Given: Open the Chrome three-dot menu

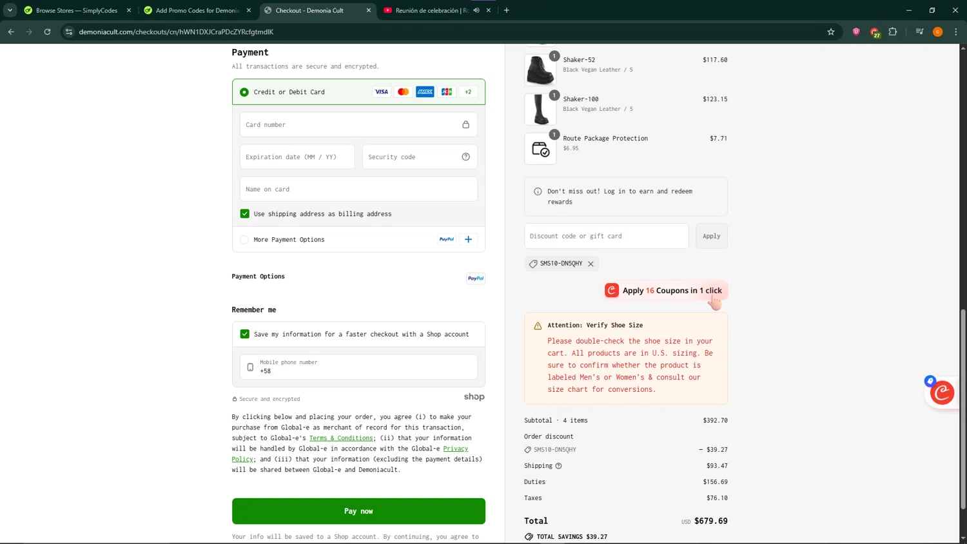Looking at the screenshot, I should pos(956,32).
